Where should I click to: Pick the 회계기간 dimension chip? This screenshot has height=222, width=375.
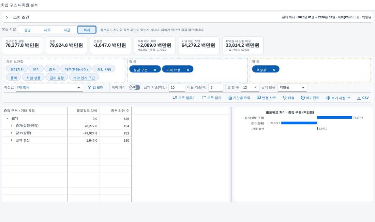tap(17, 69)
